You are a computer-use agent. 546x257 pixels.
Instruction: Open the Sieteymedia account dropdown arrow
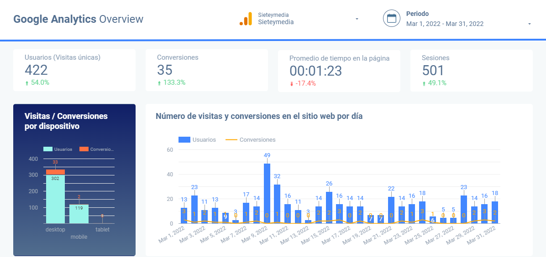pyautogui.click(x=357, y=19)
